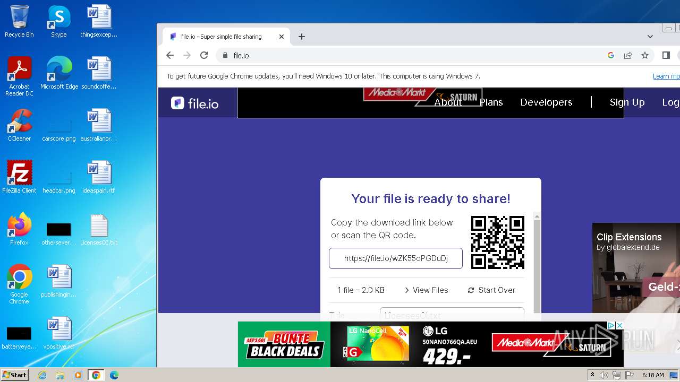
Task: Select the carscore.png desktop file
Action: 59,130
